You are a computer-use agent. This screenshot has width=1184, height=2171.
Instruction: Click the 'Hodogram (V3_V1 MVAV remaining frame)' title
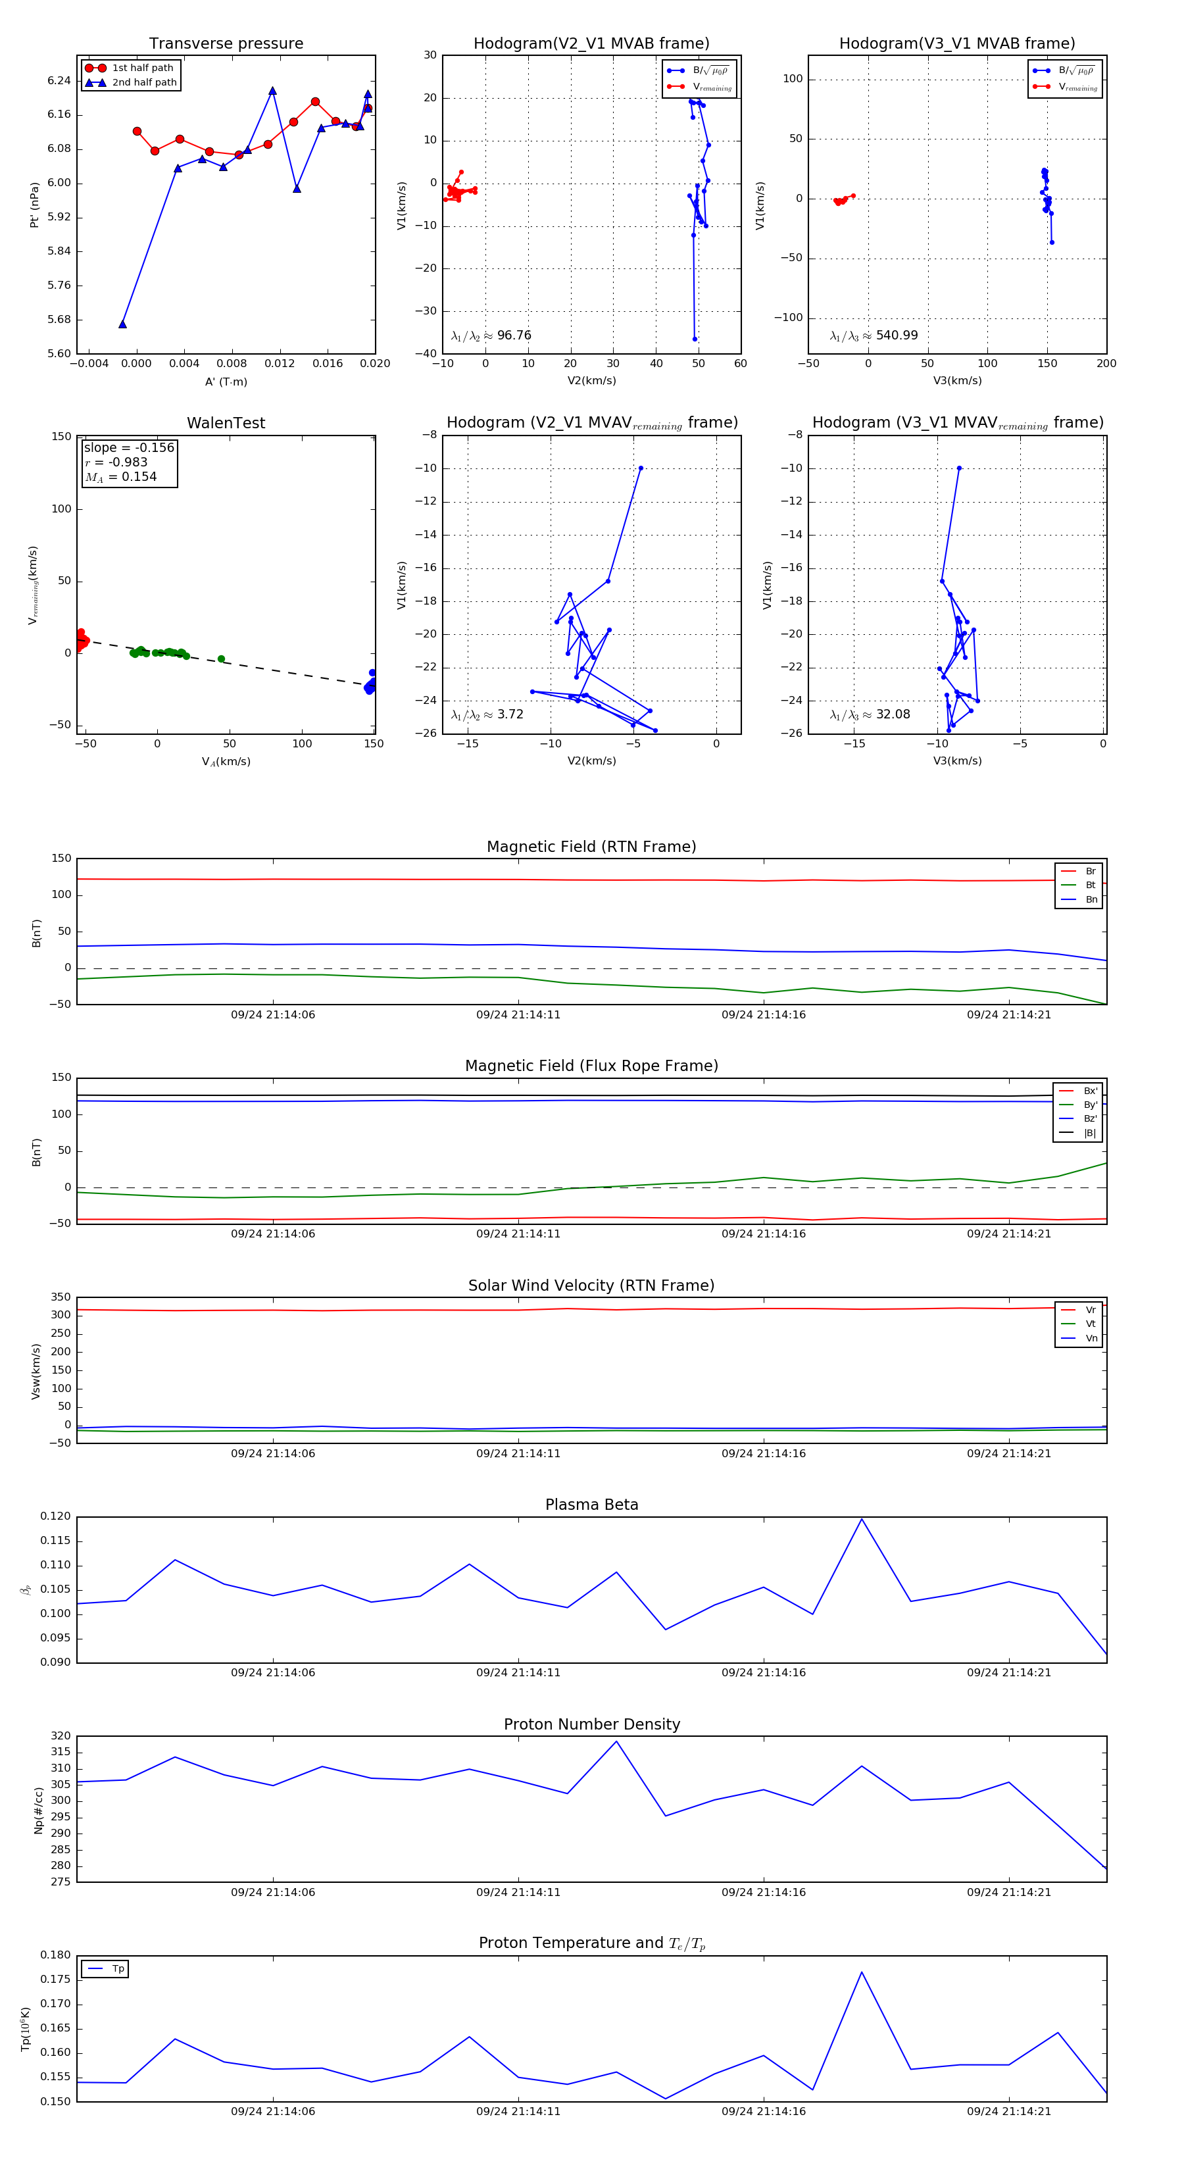click(x=957, y=423)
